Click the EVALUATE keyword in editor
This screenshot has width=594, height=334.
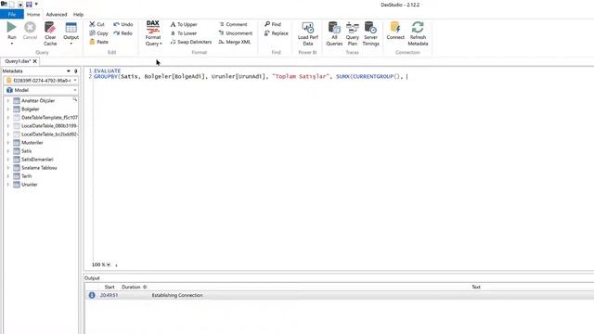click(108, 71)
